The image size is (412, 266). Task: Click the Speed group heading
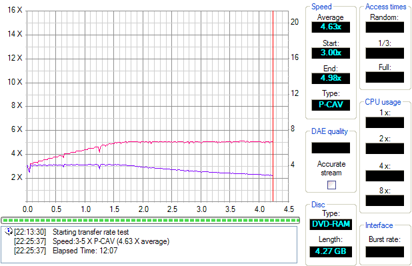pyautogui.click(x=321, y=7)
